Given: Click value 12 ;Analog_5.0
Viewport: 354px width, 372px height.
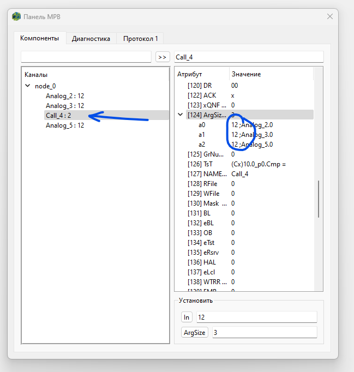Looking at the screenshot, I should 252,145.
